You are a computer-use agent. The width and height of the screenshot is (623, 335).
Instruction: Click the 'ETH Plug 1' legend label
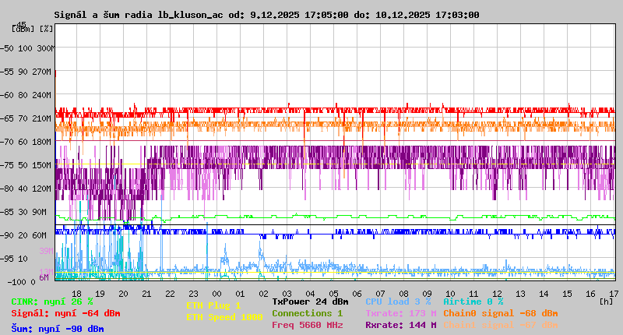(x=213, y=305)
